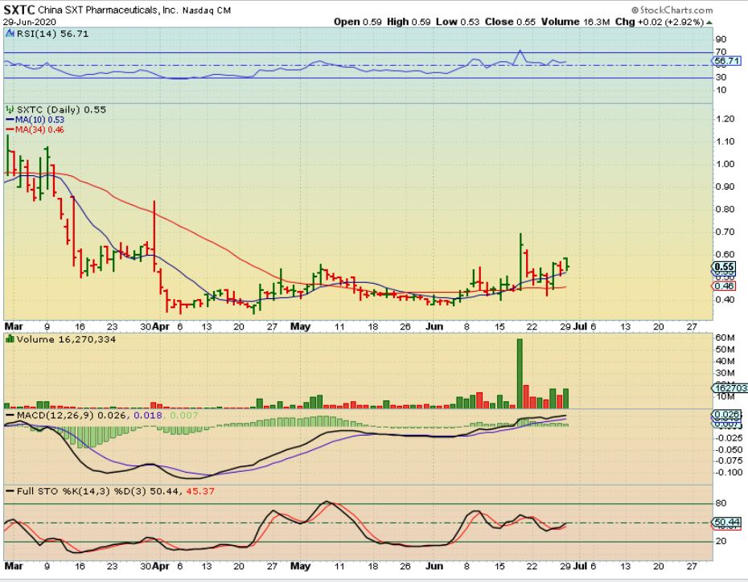748x582 pixels.
Task: Click the 50.44 stochastic value tag on axis
Action: click(725, 523)
